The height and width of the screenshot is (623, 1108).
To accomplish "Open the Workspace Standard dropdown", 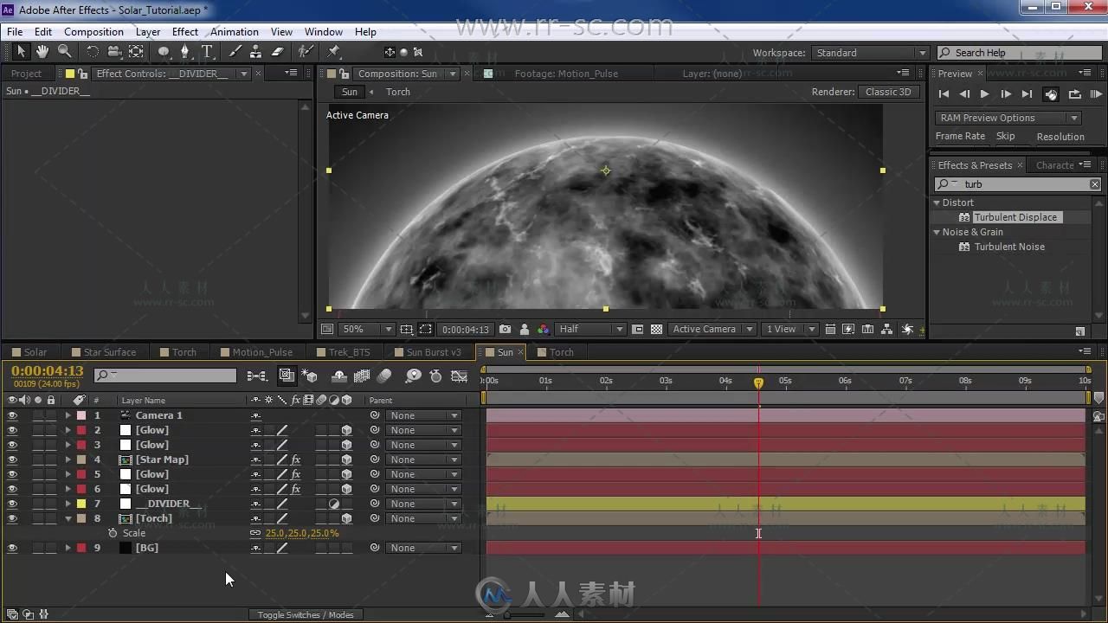I will [x=869, y=53].
